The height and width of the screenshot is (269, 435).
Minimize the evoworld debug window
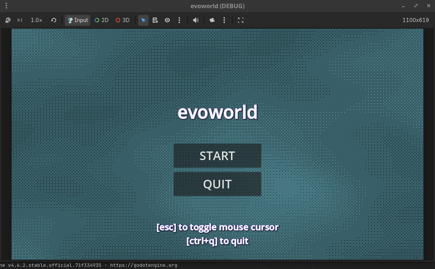tap(403, 6)
